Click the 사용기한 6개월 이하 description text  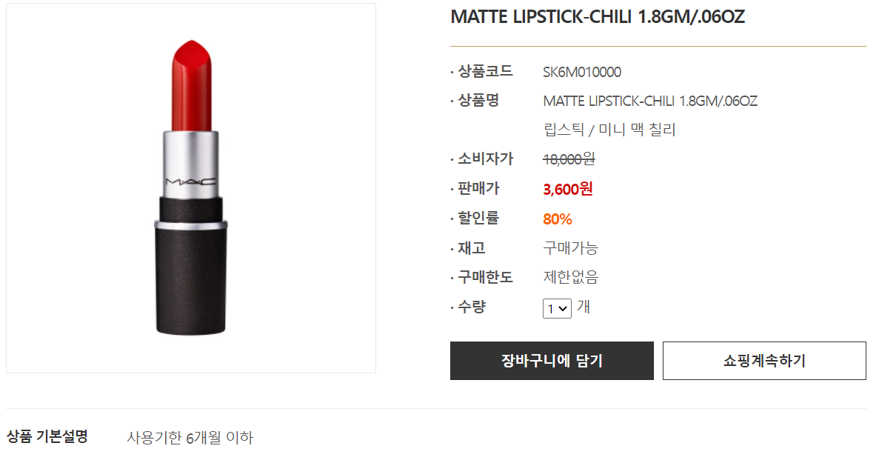tap(190, 437)
